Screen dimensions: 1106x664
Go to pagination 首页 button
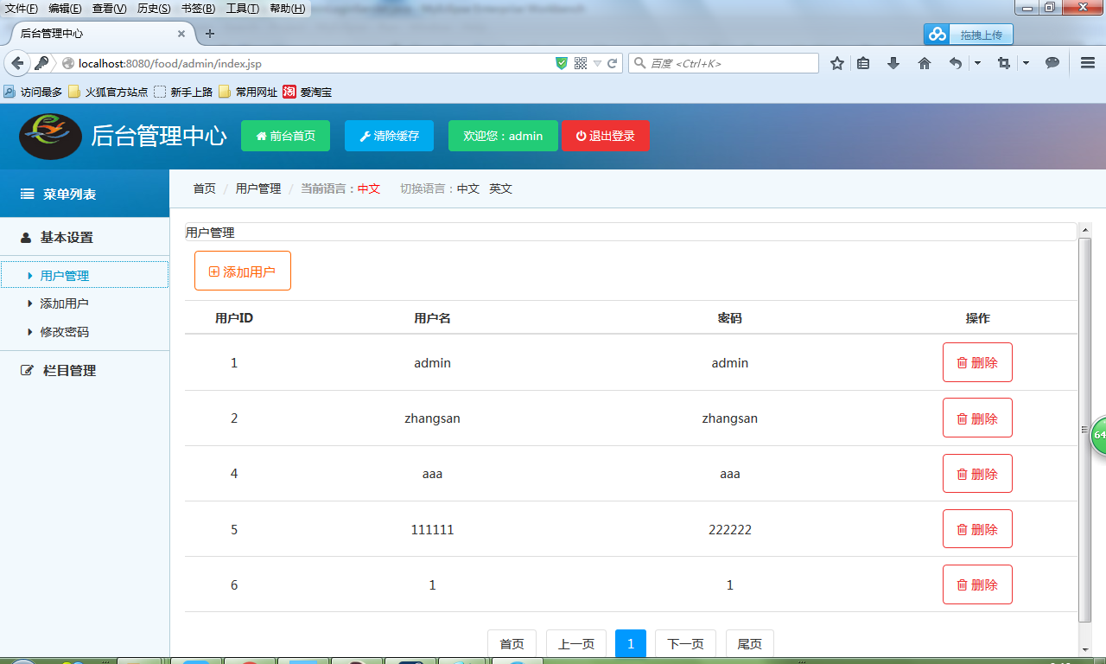pyautogui.click(x=512, y=643)
